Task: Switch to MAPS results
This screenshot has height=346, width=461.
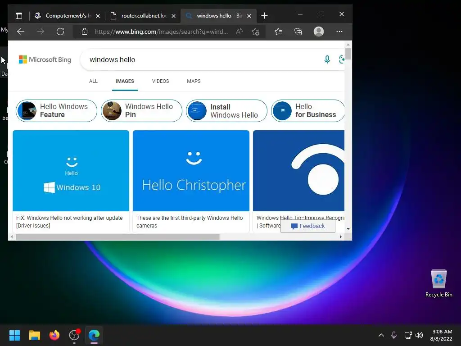Action: [x=194, y=81]
